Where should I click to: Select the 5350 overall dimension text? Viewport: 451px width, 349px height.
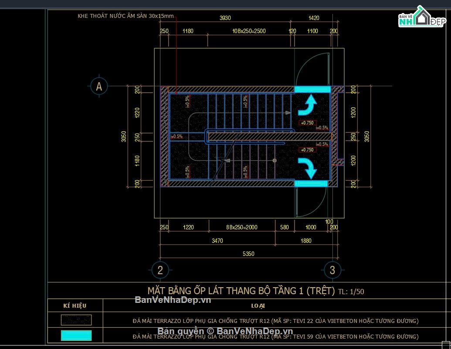tap(248, 254)
